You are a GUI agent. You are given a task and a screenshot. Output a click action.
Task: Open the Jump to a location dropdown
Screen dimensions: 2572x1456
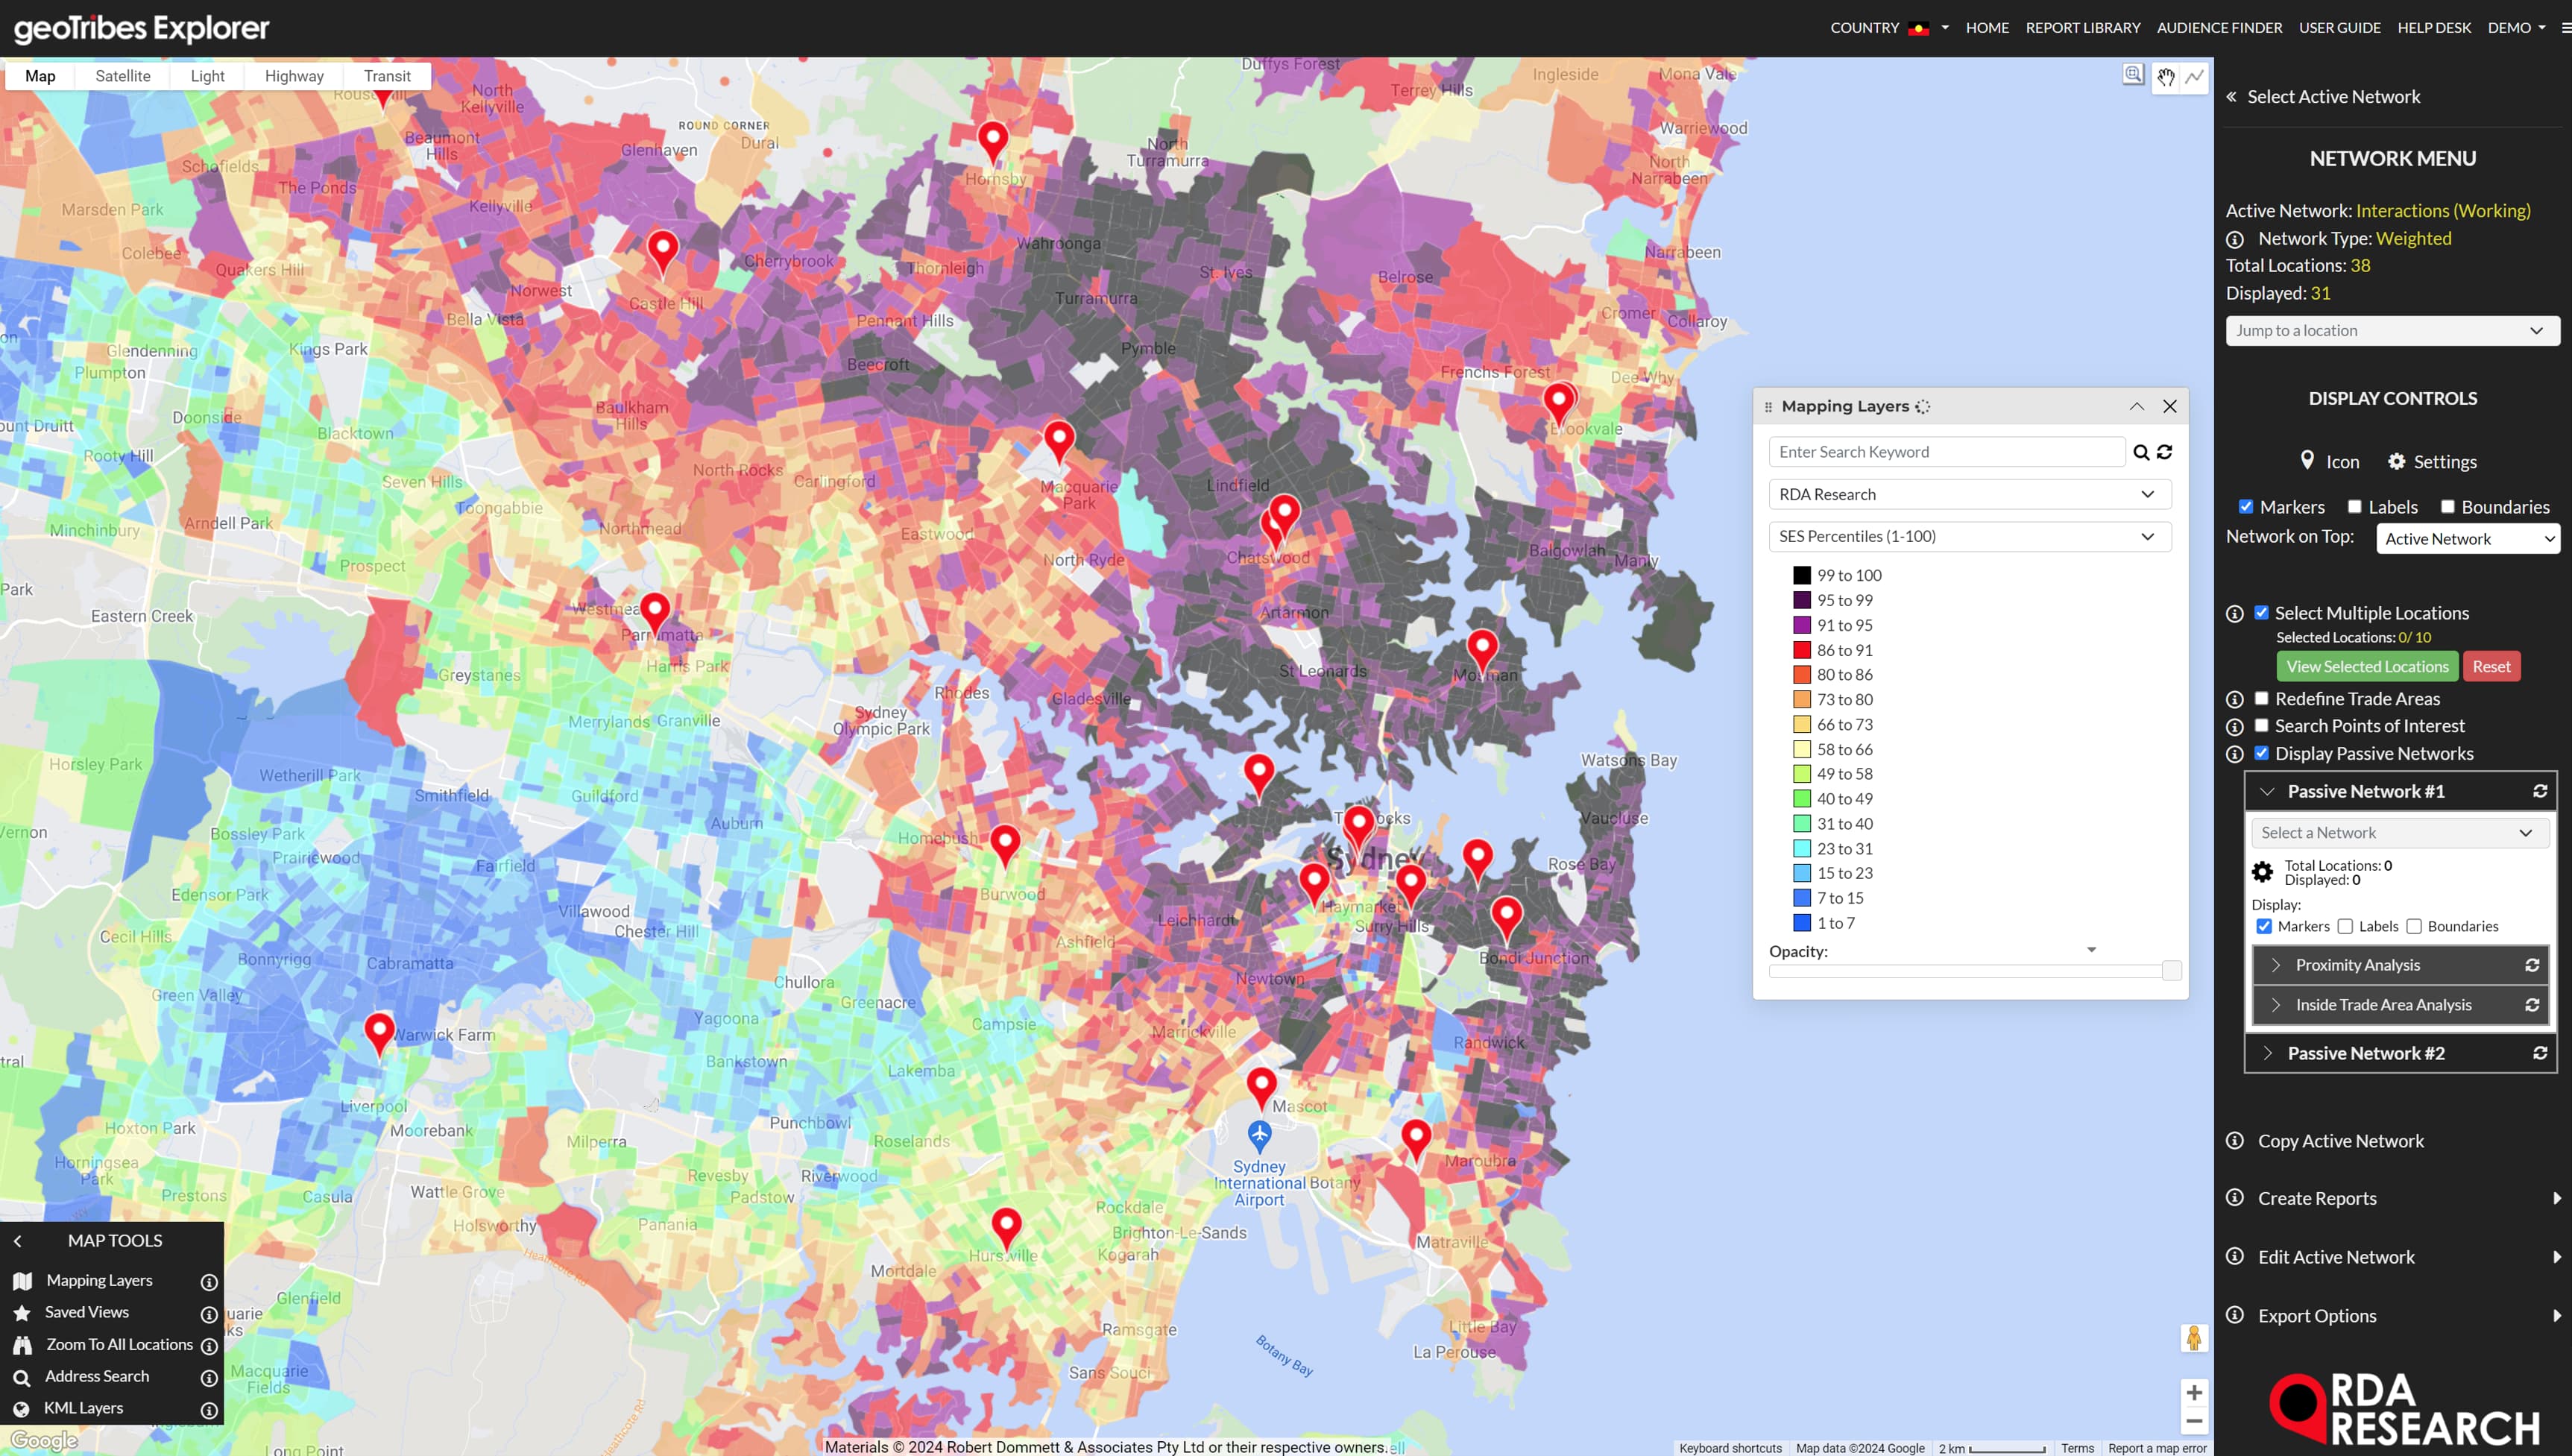[2392, 331]
